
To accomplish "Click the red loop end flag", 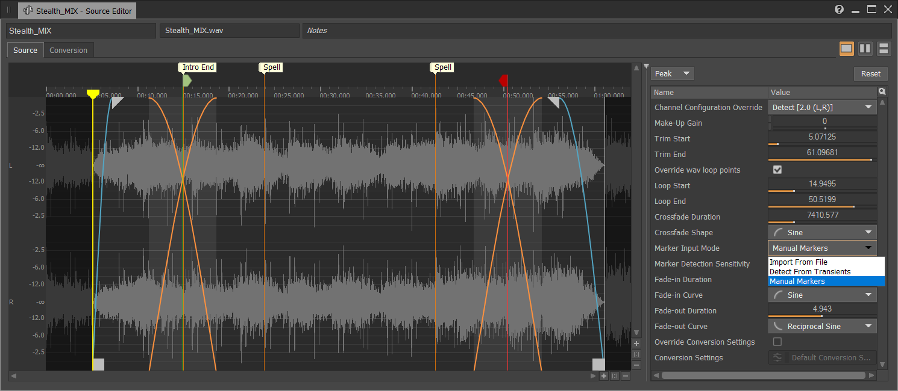I will pyautogui.click(x=503, y=80).
